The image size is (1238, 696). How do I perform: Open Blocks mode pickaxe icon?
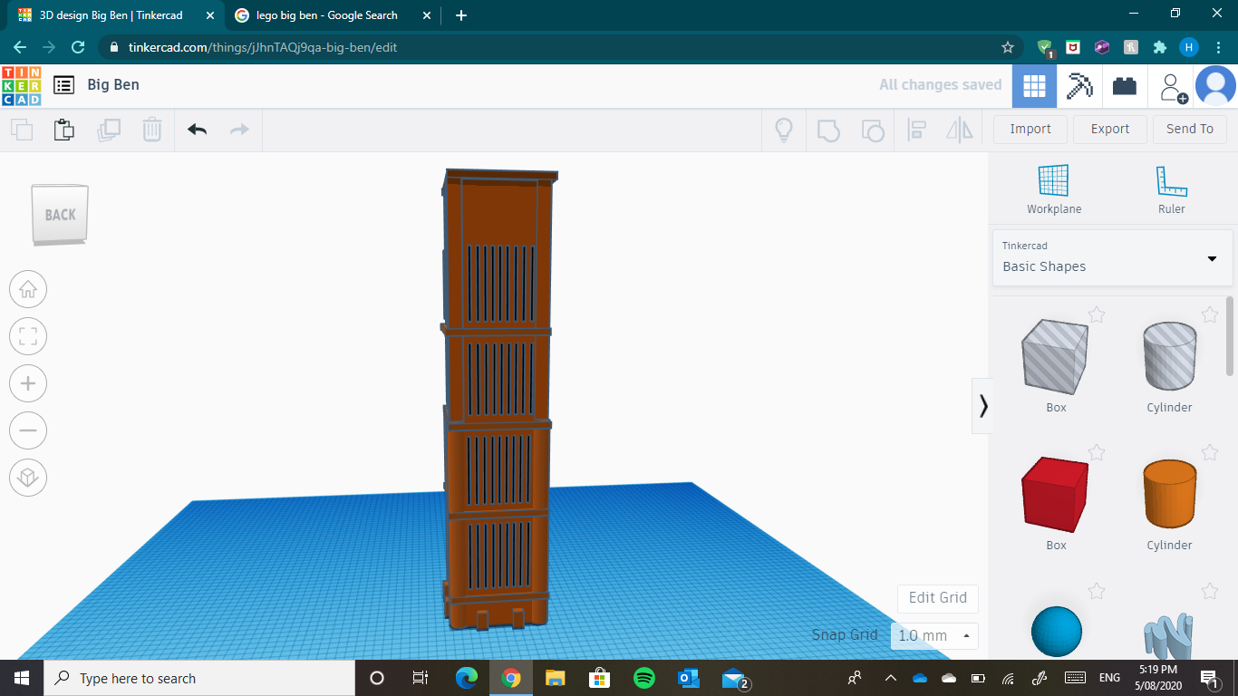[x=1078, y=86]
